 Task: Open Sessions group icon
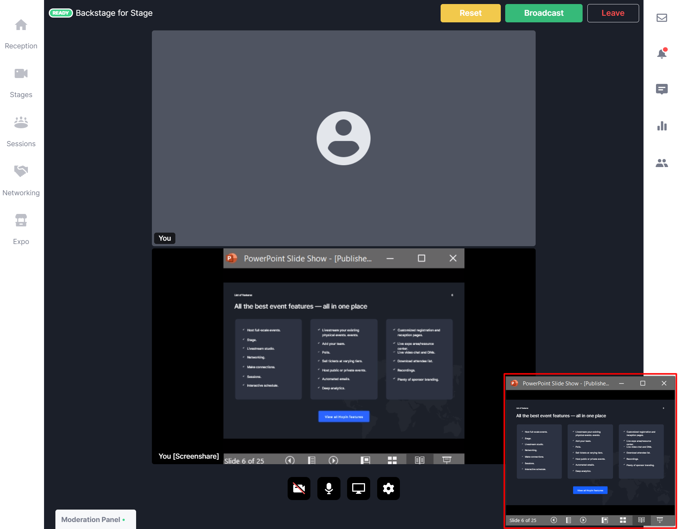[x=21, y=122]
